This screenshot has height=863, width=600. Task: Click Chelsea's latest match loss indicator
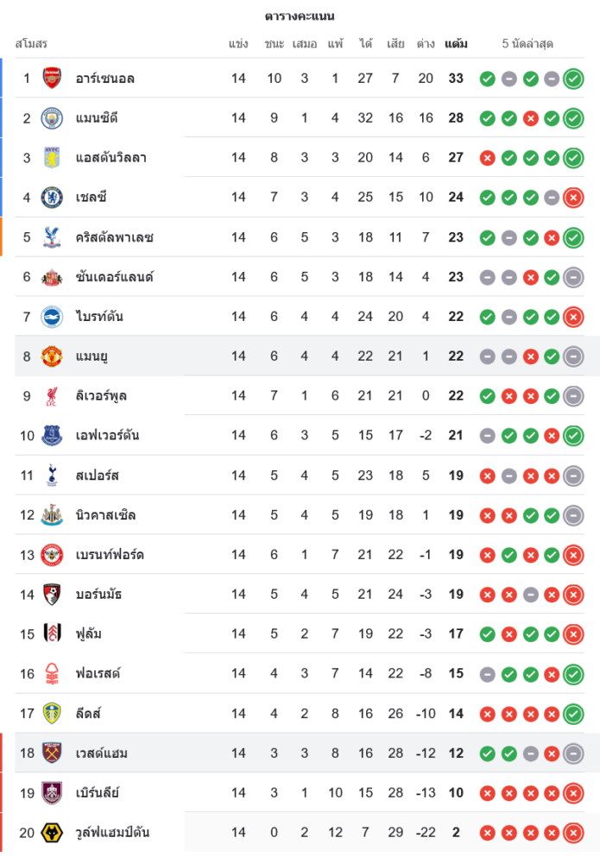pyautogui.click(x=573, y=198)
